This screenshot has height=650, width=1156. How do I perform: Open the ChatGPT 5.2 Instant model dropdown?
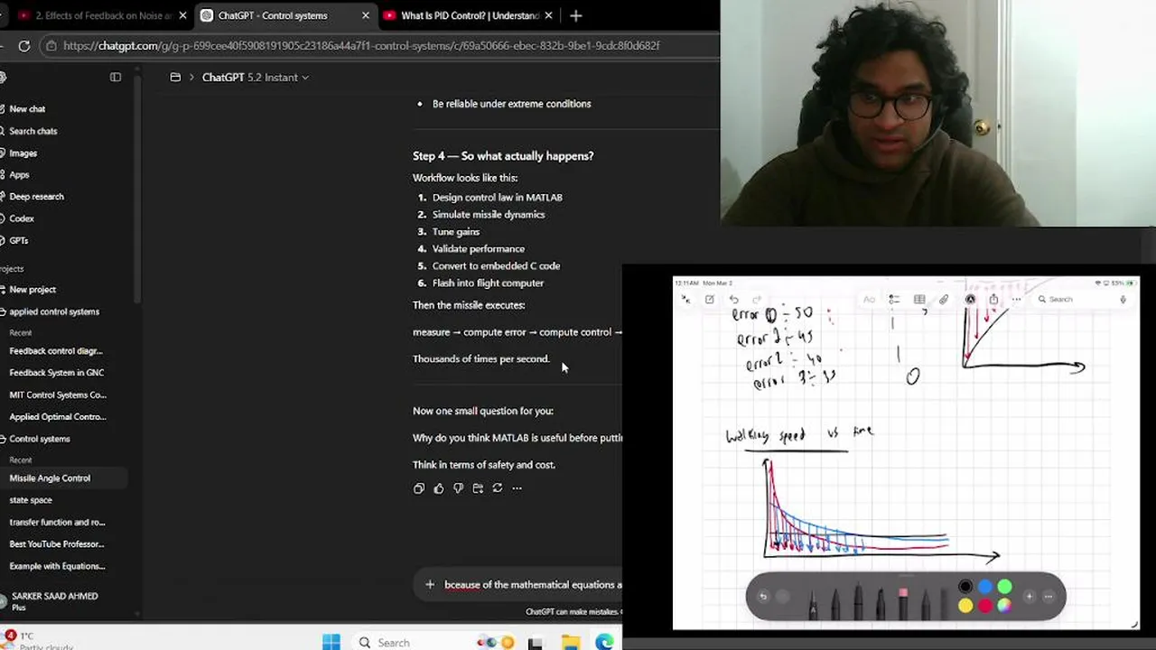tap(256, 78)
